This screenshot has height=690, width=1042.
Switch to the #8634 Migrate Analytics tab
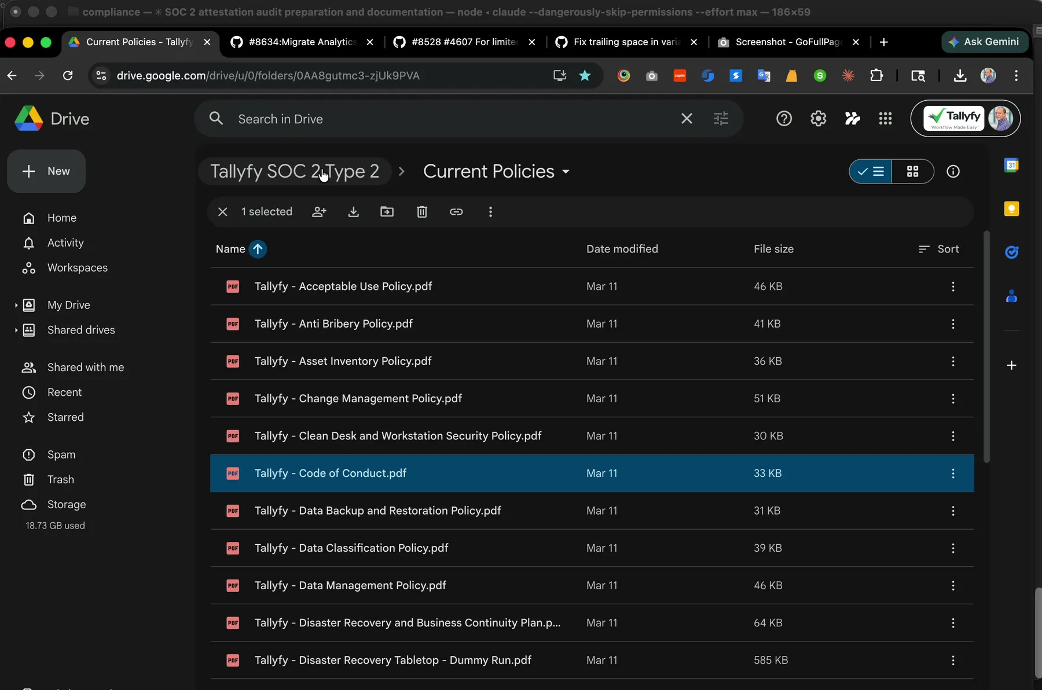click(301, 42)
